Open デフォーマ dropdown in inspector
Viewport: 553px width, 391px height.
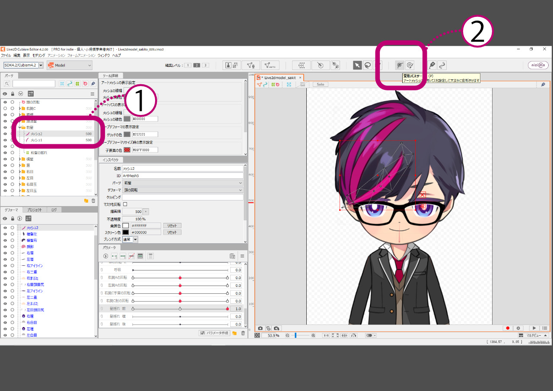coord(183,190)
